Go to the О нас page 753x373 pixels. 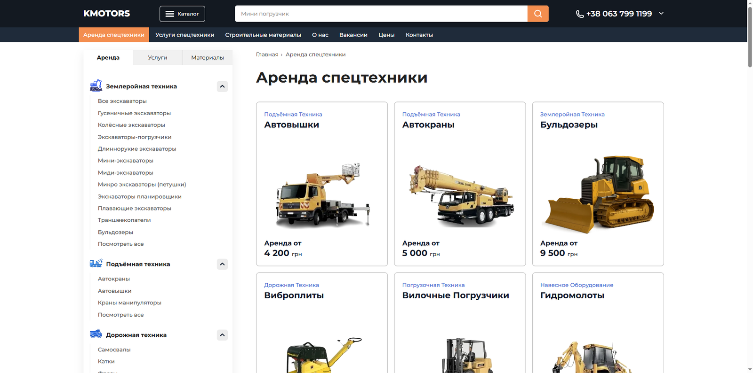[320, 35]
